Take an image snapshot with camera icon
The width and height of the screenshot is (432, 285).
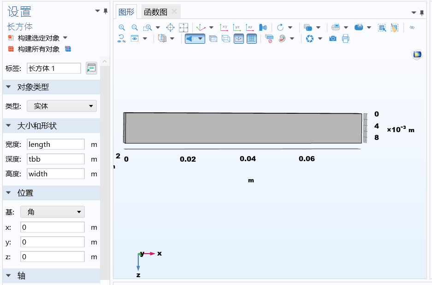click(x=333, y=39)
